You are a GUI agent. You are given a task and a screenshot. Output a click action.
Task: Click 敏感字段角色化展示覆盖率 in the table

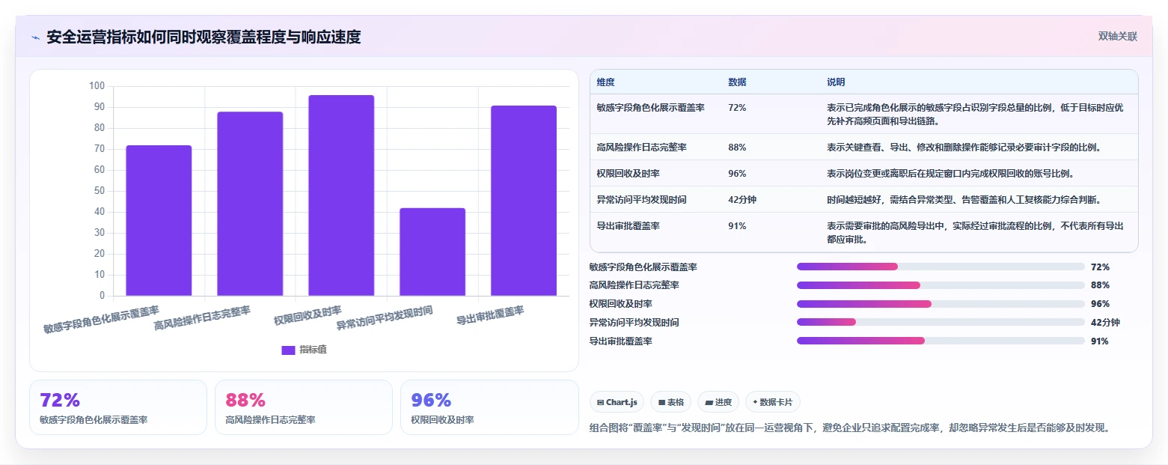[651, 108]
